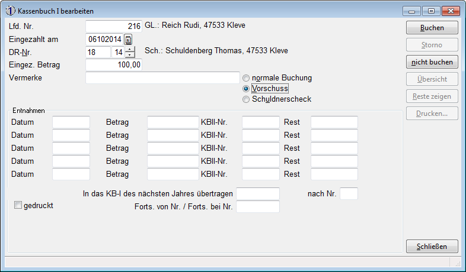Viewport: 466px width, 272px height.
Task: Decrease DR-Nr. year with the down arrow
Action: pos(130,55)
